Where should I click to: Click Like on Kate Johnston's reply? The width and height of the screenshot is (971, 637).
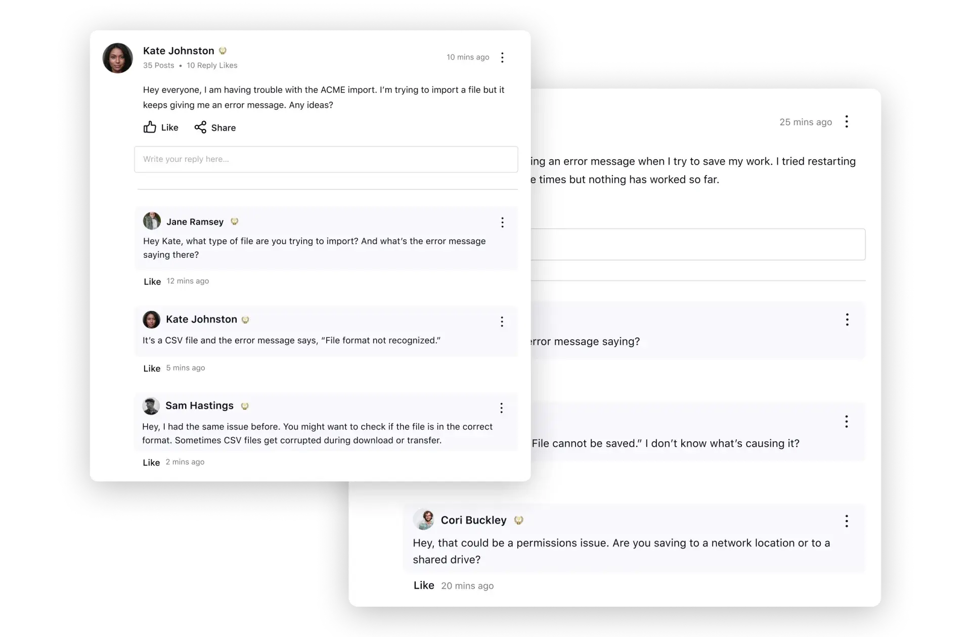(x=152, y=368)
